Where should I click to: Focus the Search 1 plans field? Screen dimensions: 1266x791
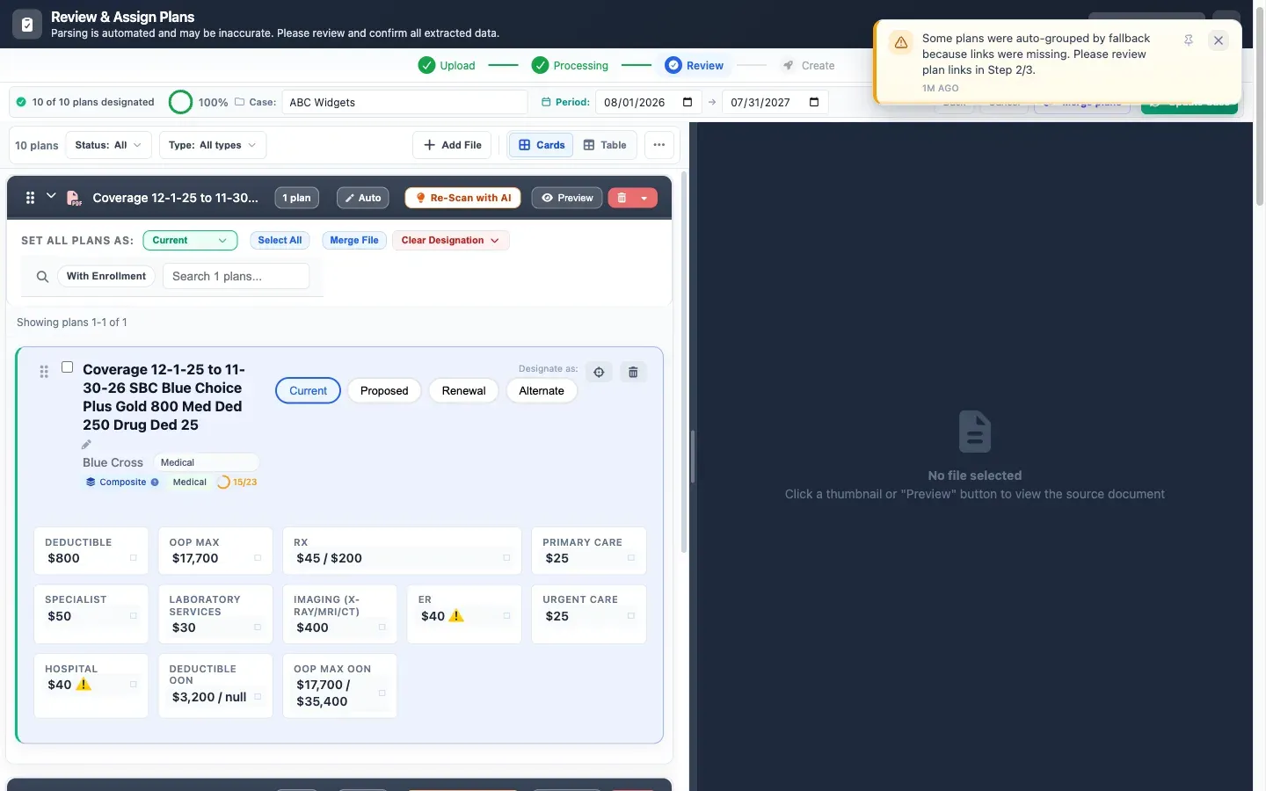pyautogui.click(x=236, y=276)
